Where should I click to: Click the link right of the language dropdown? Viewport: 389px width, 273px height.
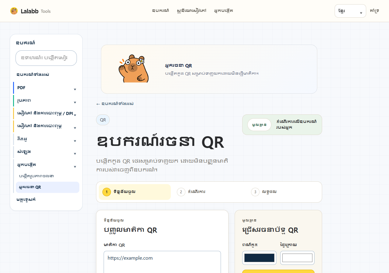374,11
